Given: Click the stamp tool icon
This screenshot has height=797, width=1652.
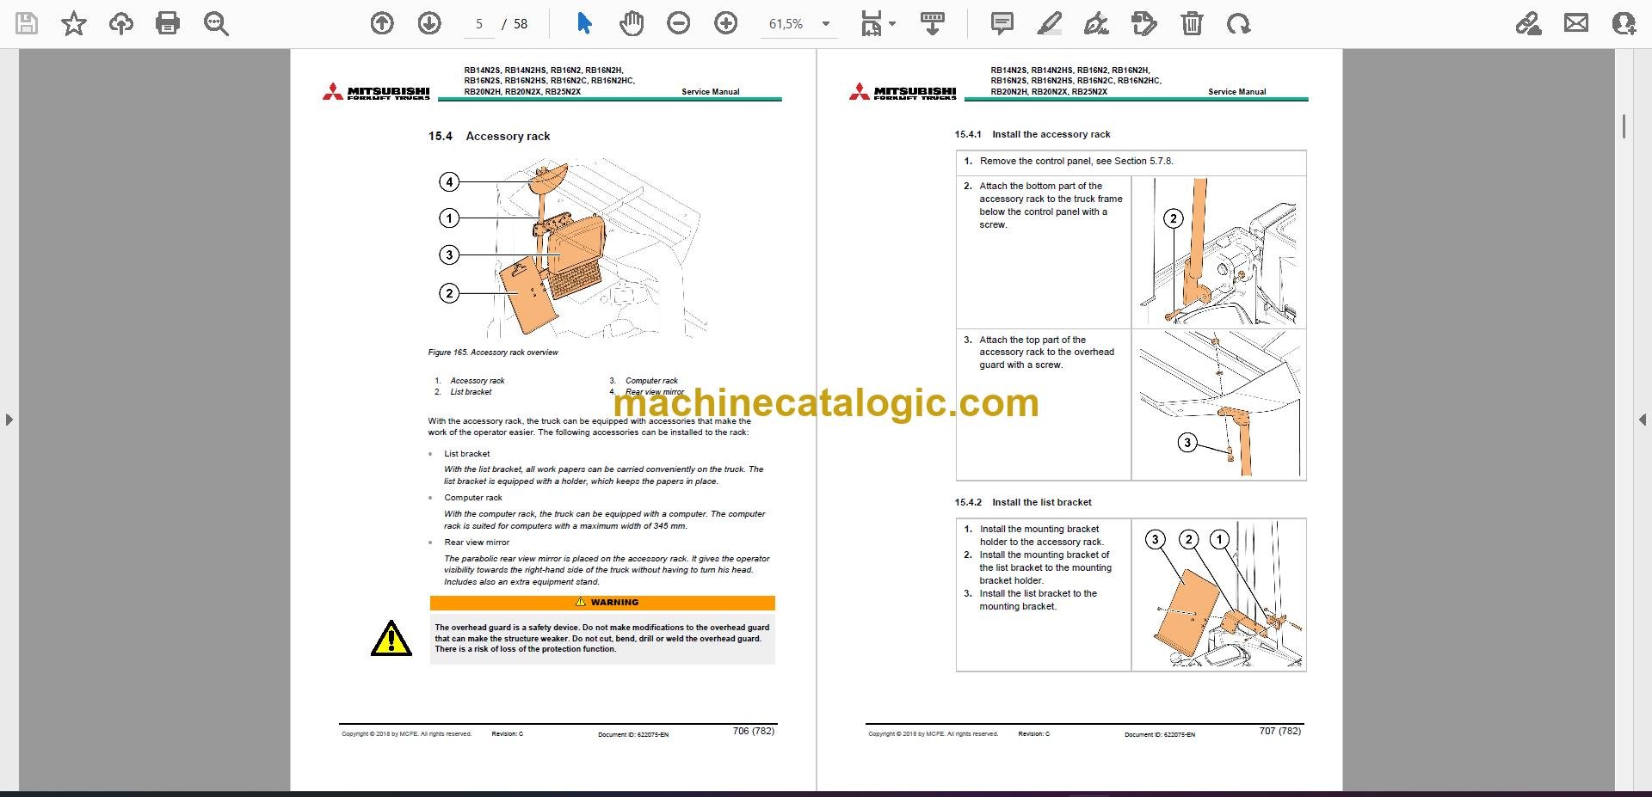Looking at the screenshot, I should 1143,23.
